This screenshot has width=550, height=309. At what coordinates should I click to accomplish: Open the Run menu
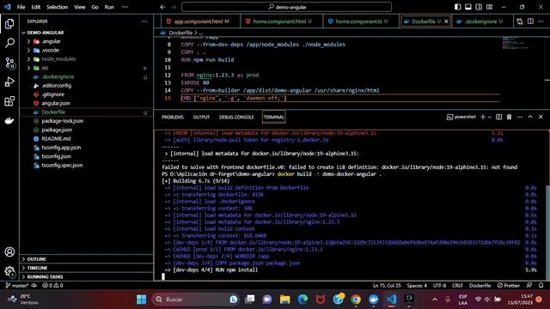[x=109, y=7]
